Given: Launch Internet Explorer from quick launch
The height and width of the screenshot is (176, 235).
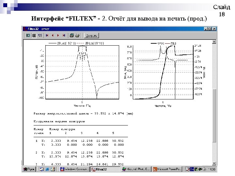Looking at the screenshot, I should [47, 169].
